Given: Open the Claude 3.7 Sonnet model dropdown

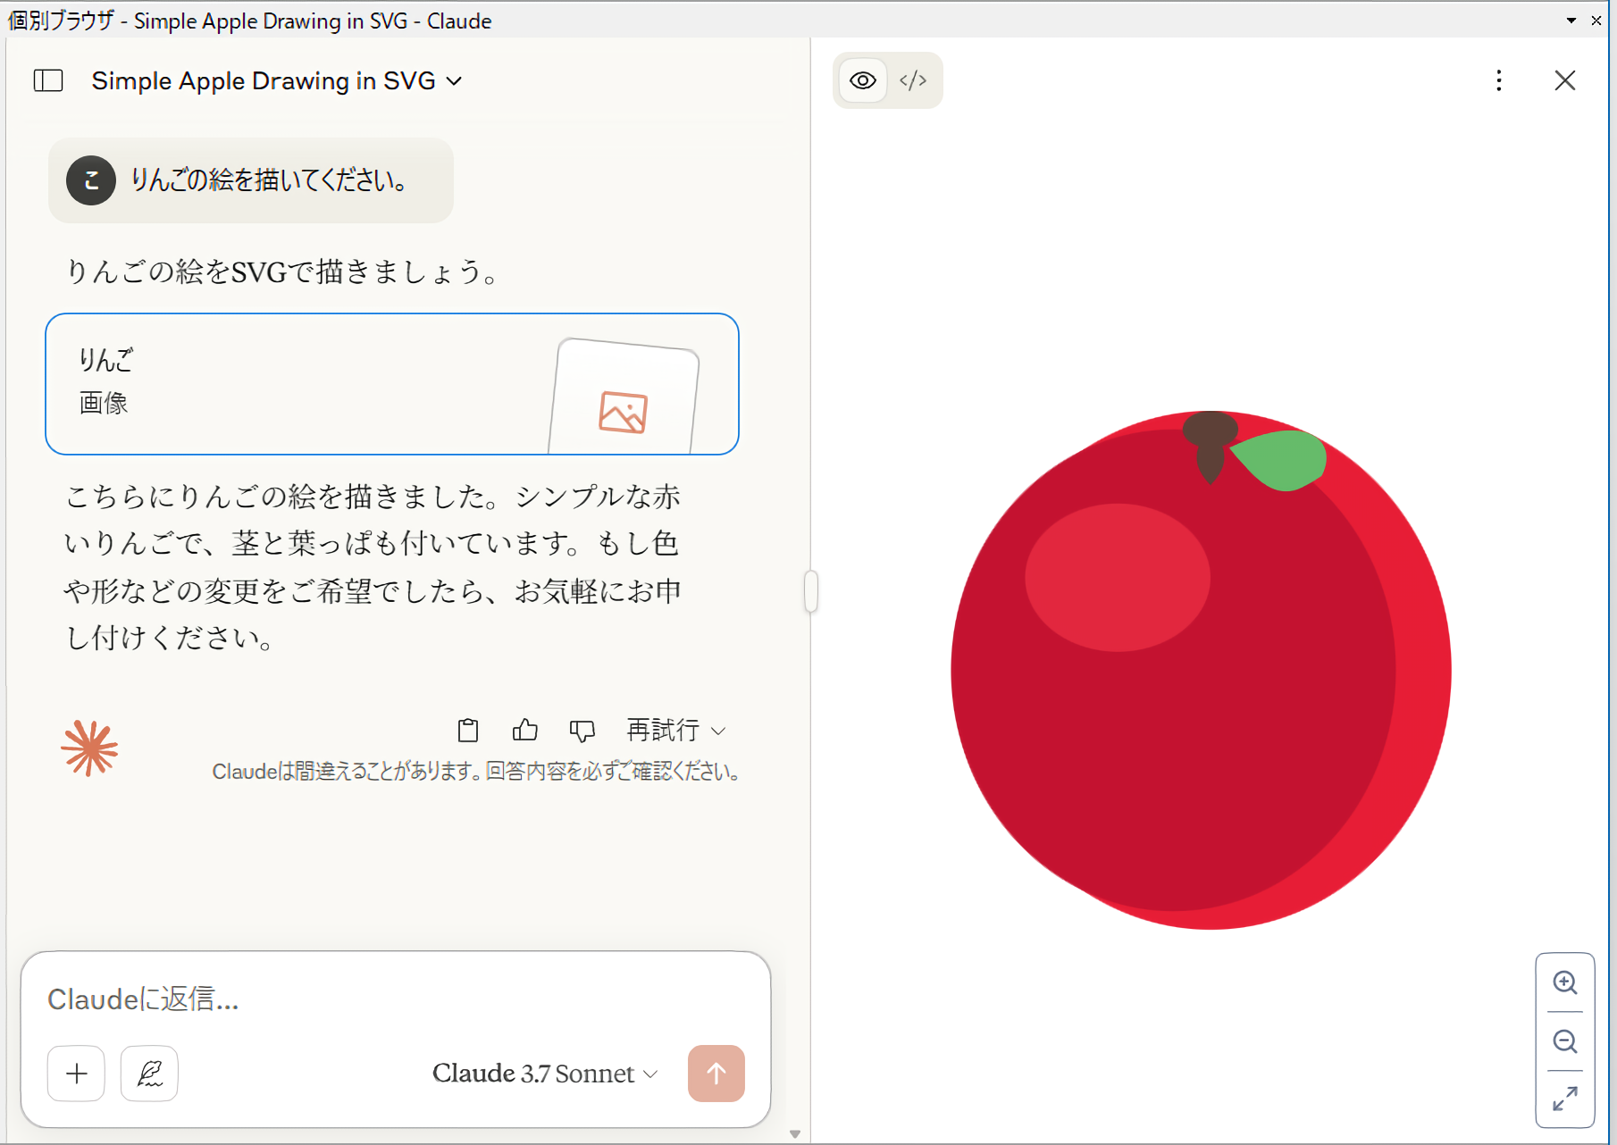Looking at the screenshot, I should tap(545, 1074).
